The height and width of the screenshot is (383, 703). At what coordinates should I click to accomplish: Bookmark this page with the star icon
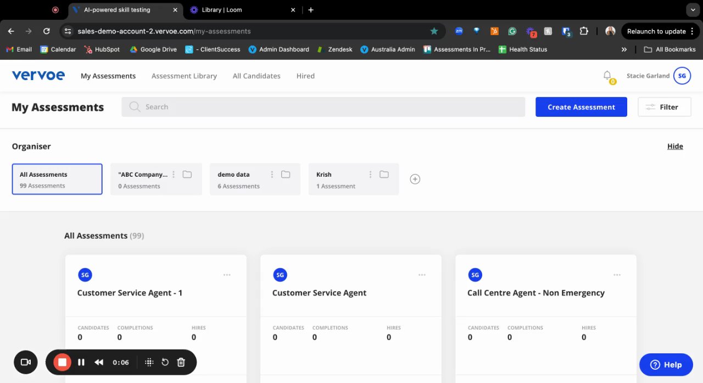coord(434,31)
